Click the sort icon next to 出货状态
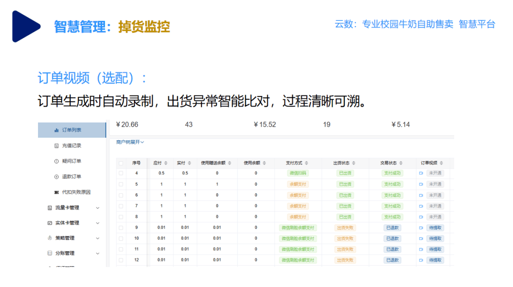Viewport: 513px width, 287px height. pyautogui.click(x=353, y=163)
